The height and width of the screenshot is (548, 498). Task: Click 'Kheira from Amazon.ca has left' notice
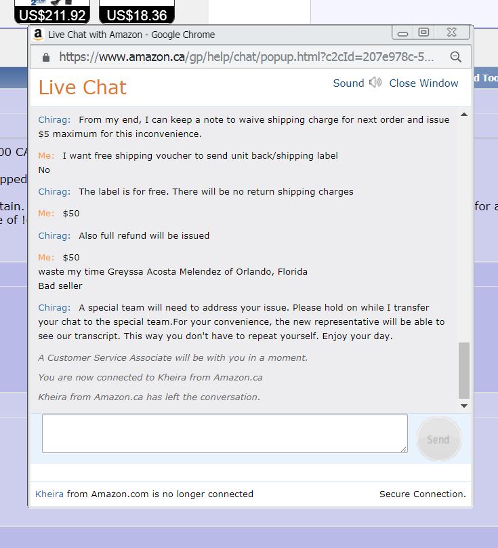point(149,397)
